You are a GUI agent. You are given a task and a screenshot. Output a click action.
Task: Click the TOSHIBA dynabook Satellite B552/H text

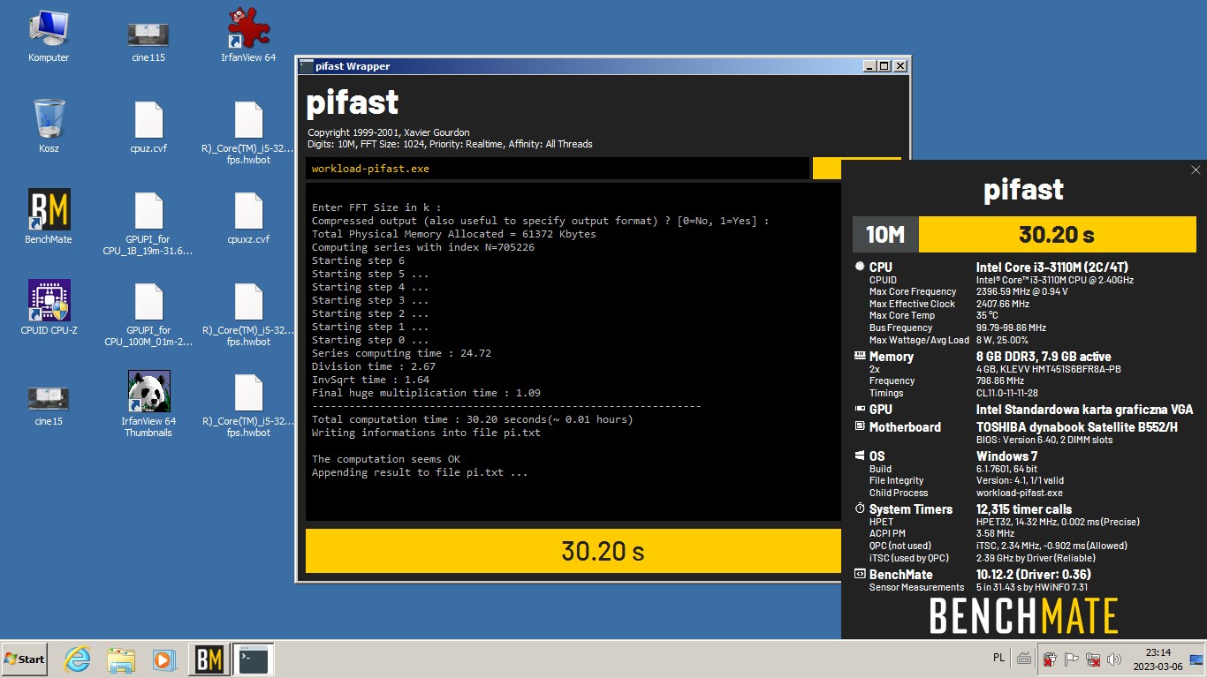point(1077,427)
